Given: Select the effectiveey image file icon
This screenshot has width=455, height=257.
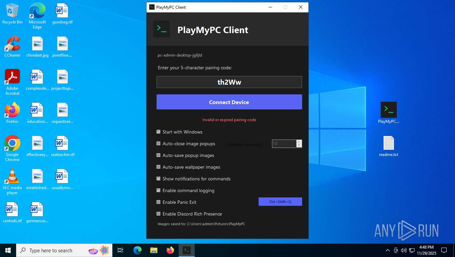Looking at the screenshot, I should point(37,146).
